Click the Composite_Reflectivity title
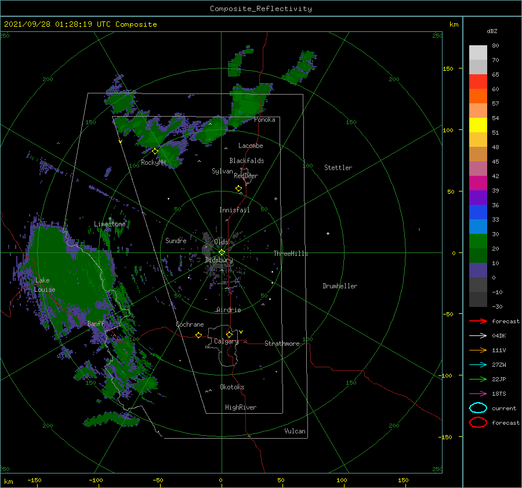The height and width of the screenshot is (488, 522). tap(261, 9)
